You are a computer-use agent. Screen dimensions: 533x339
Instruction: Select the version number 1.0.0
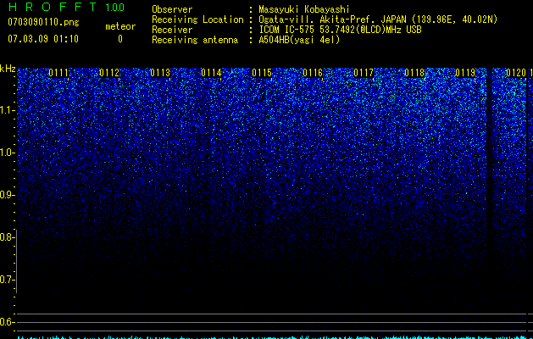pos(115,8)
